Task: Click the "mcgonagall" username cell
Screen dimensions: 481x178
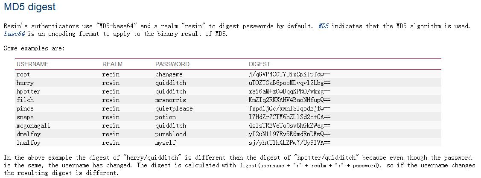Action: [33, 125]
